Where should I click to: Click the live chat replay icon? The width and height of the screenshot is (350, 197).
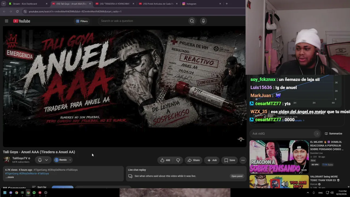[130, 176]
